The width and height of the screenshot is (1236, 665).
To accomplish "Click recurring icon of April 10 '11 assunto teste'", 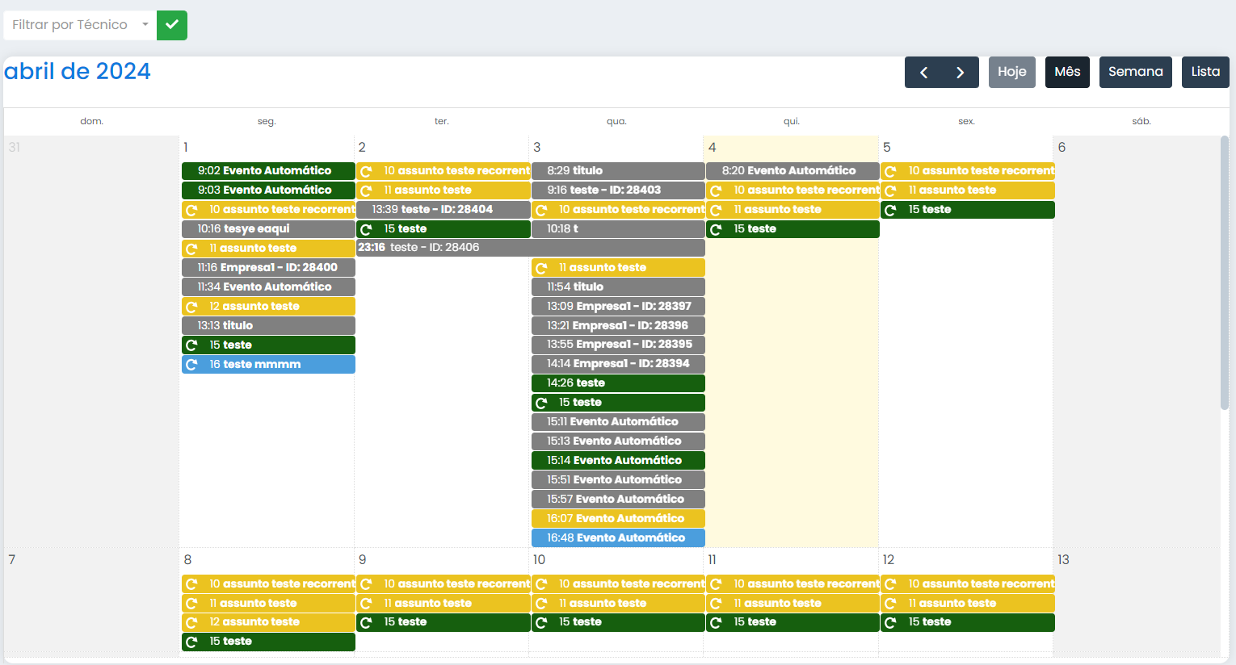I will tap(541, 603).
